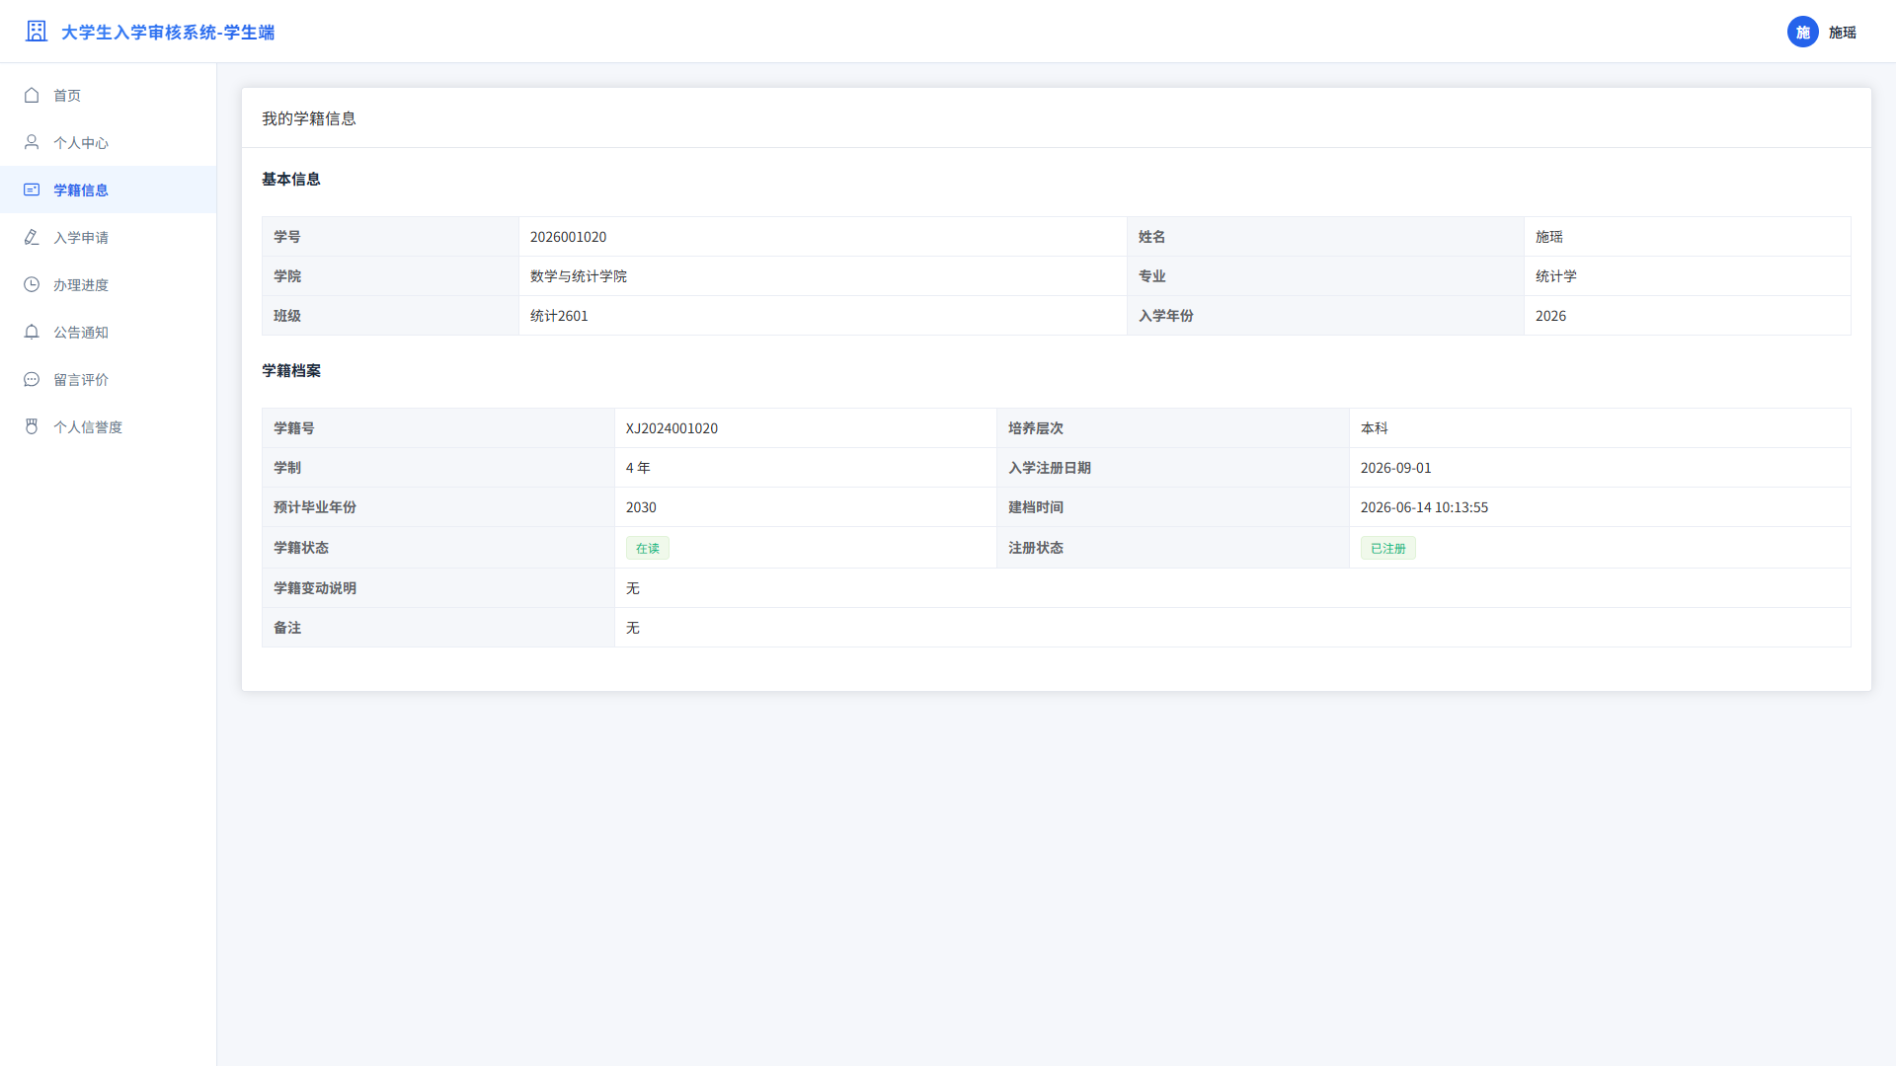Screen dimensions: 1896x1066
Task: Click the 大学生入学审核系统-学生端 title
Action: pyautogui.click(x=168, y=33)
